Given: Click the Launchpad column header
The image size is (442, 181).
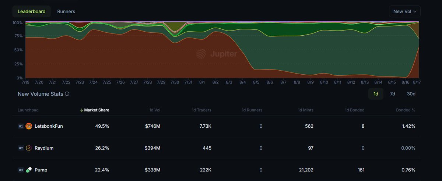Looking at the screenshot, I should 28,110.
